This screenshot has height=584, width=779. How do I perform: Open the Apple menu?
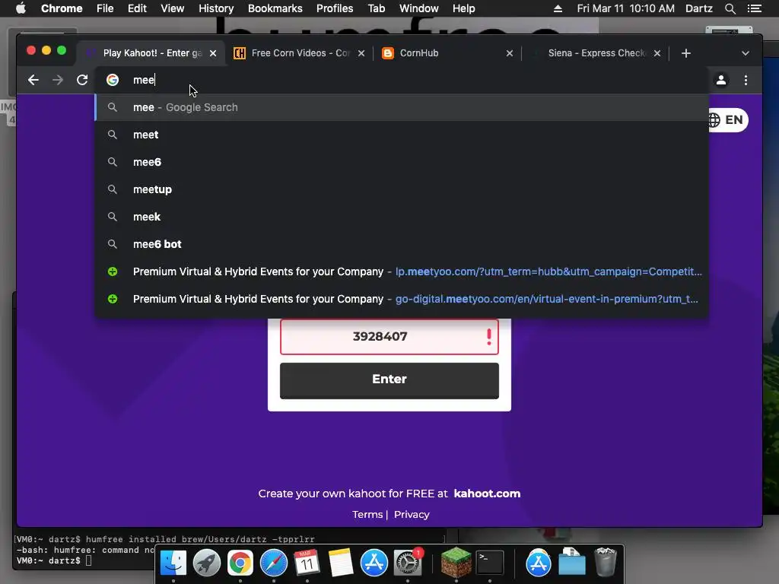21,8
